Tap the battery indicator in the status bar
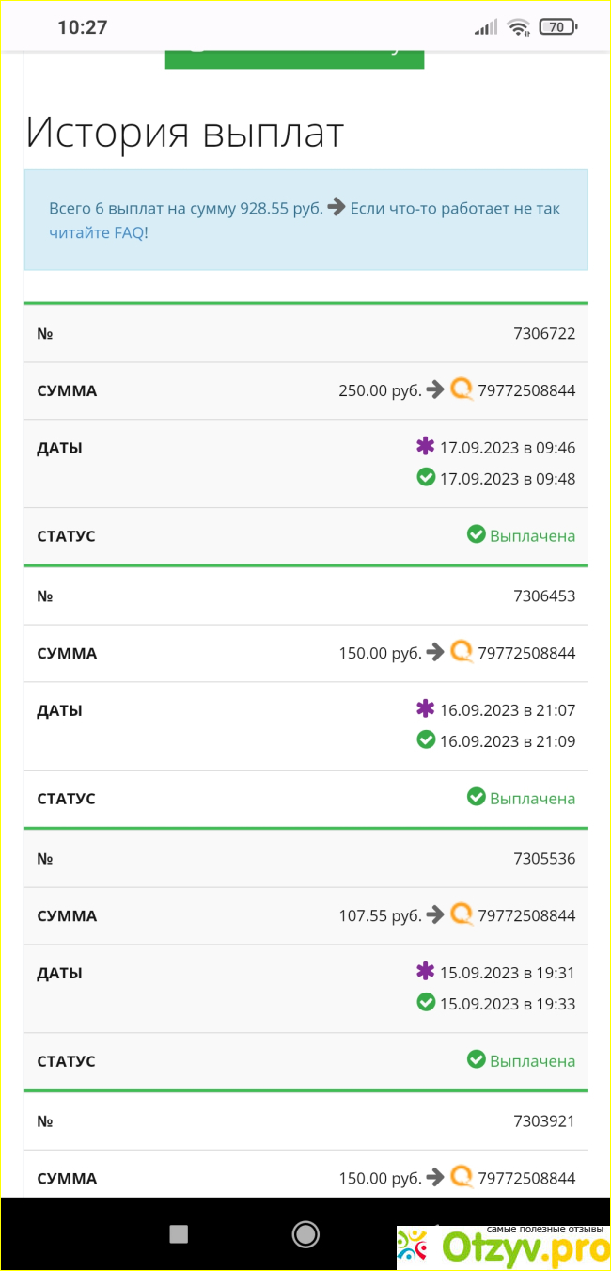 coord(558,27)
